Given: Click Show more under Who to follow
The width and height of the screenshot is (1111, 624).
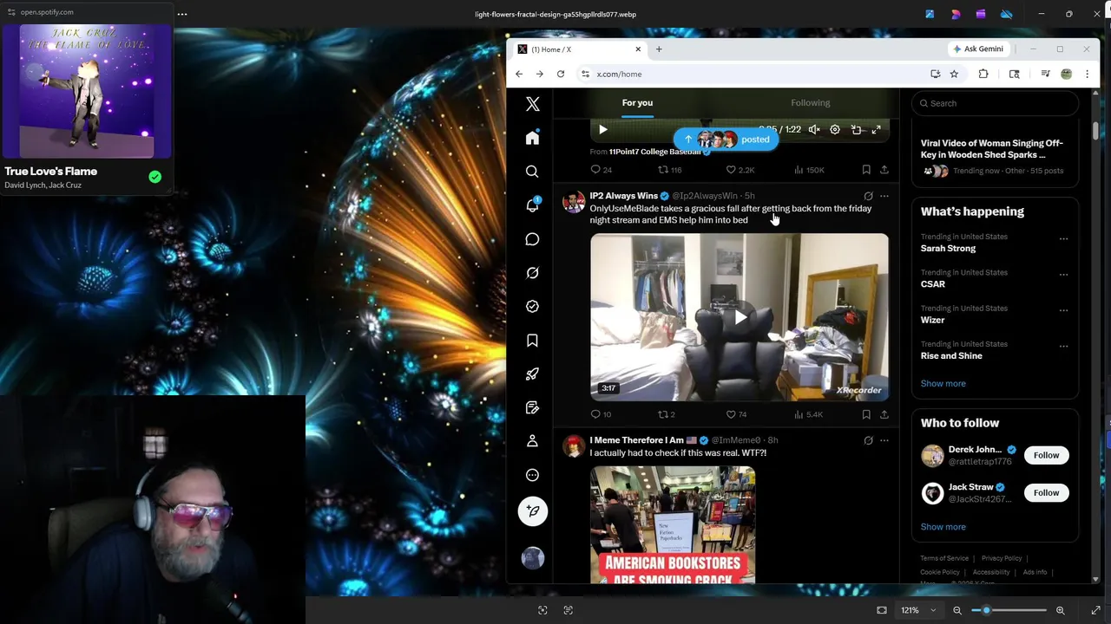Looking at the screenshot, I should [x=943, y=527].
